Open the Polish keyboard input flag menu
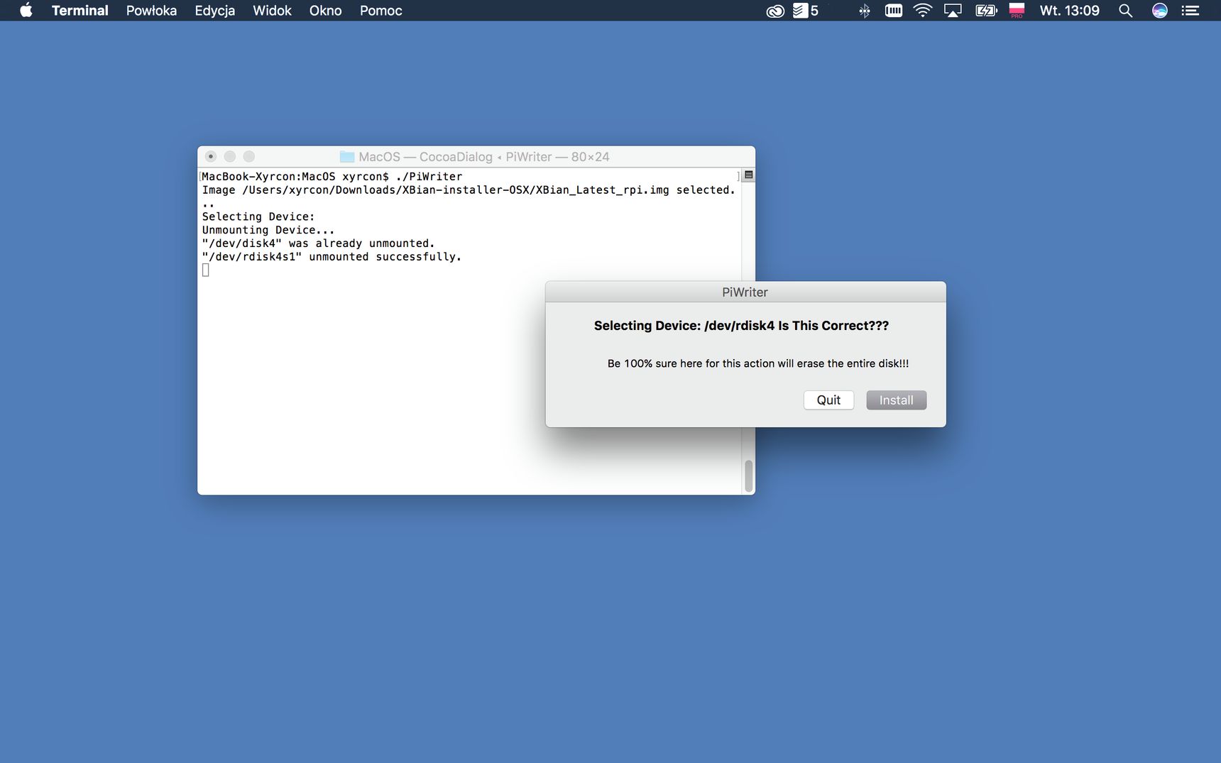This screenshot has height=763, width=1221. click(1017, 11)
